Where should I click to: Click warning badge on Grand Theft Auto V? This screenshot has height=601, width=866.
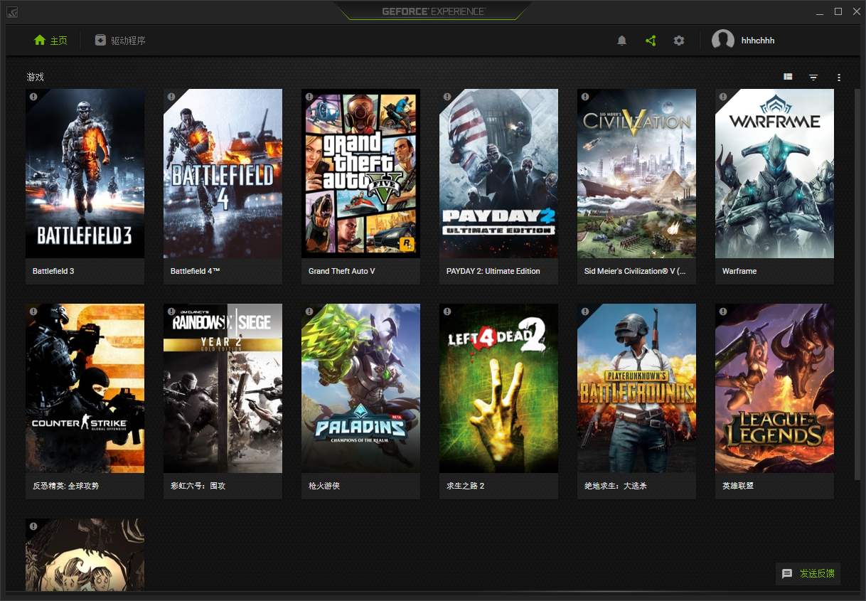point(309,97)
